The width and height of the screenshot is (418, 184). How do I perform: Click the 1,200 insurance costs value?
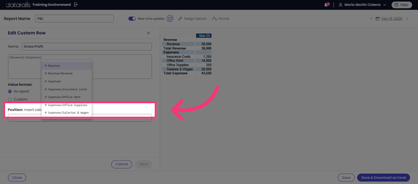207,57
